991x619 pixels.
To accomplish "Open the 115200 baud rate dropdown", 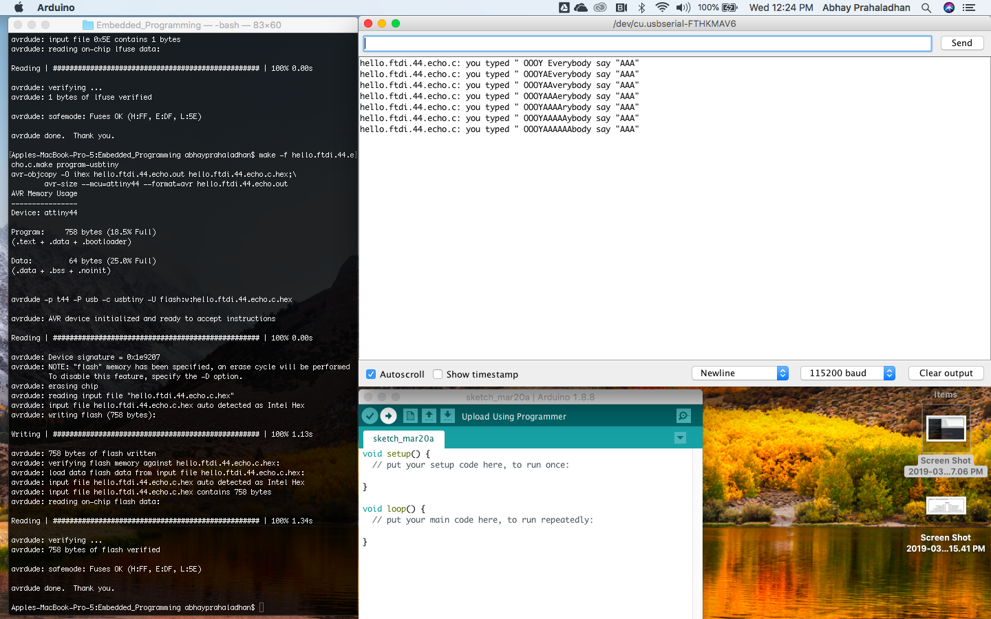I will [x=848, y=373].
